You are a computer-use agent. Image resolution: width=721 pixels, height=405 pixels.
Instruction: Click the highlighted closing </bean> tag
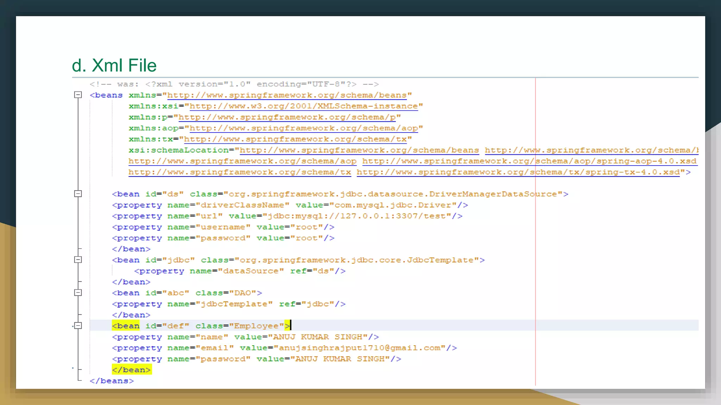click(x=131, y=370)
